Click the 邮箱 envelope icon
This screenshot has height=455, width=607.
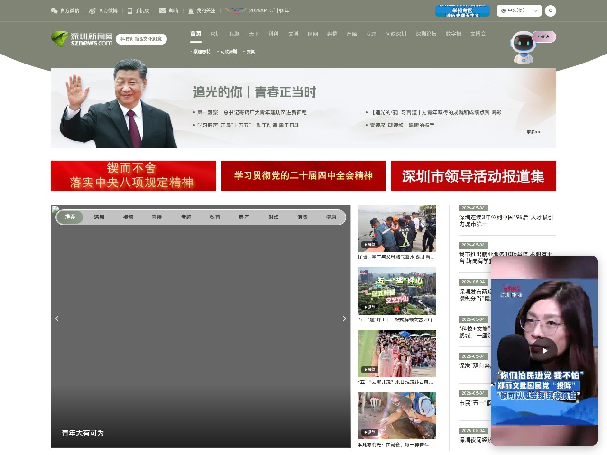tap(163, 10)
